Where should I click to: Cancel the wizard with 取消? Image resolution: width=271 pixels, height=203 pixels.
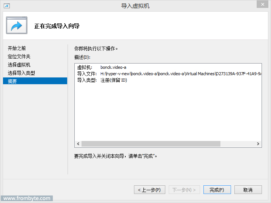[x=248, y=190]
